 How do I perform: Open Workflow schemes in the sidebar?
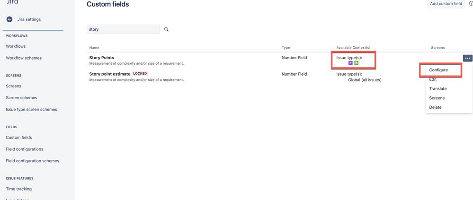(24, 58)
